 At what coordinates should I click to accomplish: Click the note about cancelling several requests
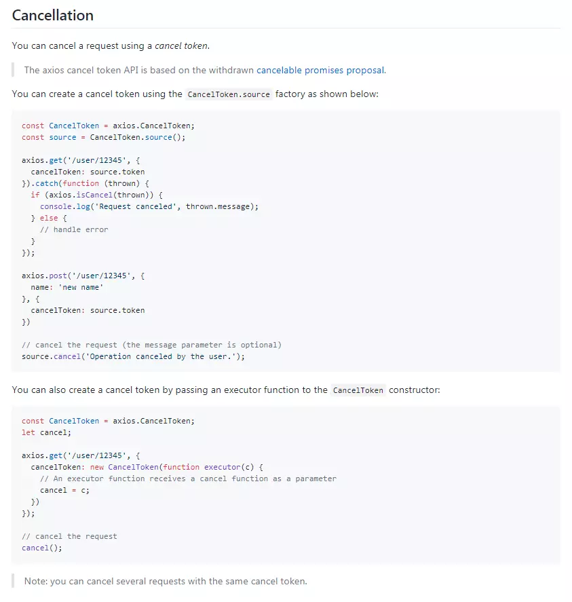(x=166, y=581)
